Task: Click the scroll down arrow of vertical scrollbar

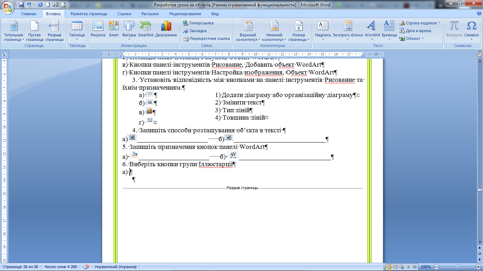Action: [x=480, y=242]
